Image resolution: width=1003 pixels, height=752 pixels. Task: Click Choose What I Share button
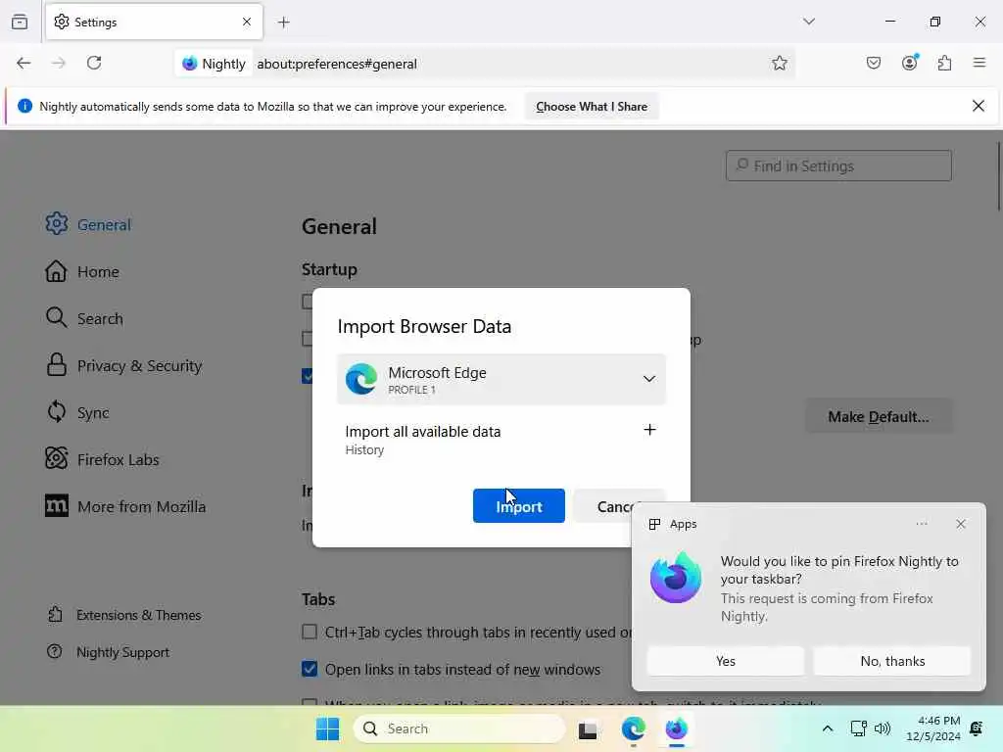pos(592,107)
